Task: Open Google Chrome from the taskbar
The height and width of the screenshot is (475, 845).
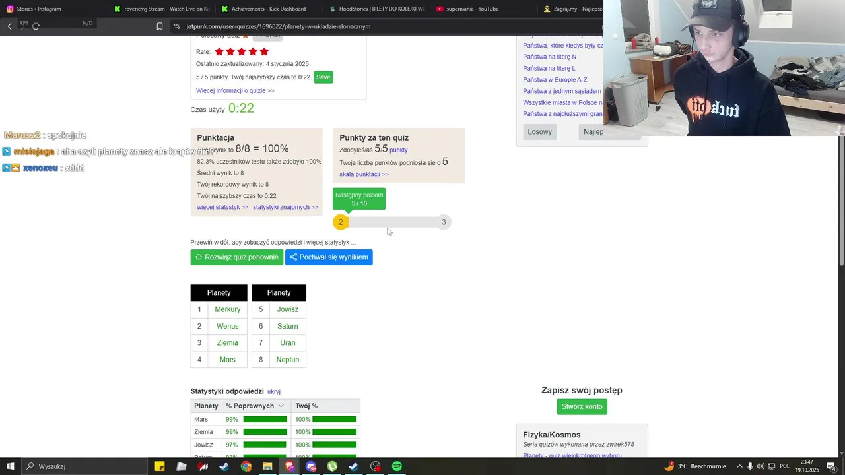Action: [246, 466]
